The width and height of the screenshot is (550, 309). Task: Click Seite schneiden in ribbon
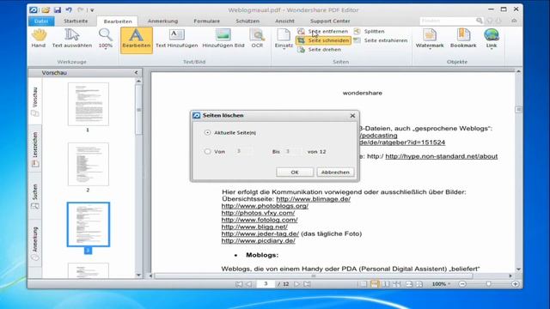point(323,40)
